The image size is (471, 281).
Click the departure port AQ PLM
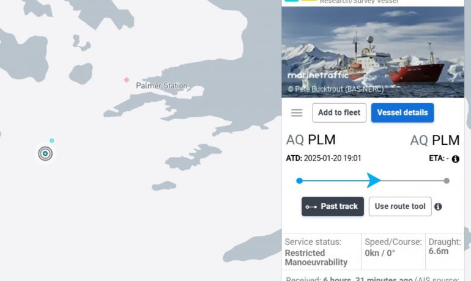coord(311,140)
